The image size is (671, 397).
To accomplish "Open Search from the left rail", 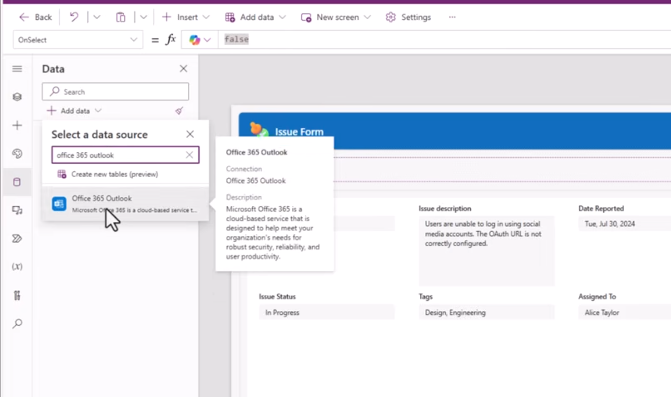I will [x=17, y=323].
